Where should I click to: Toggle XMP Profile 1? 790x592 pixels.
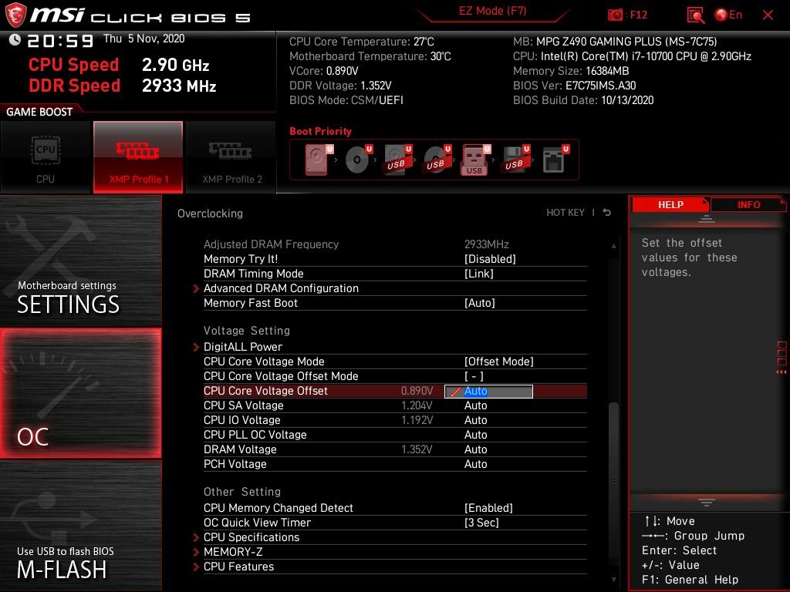click(x=138, y=157)
